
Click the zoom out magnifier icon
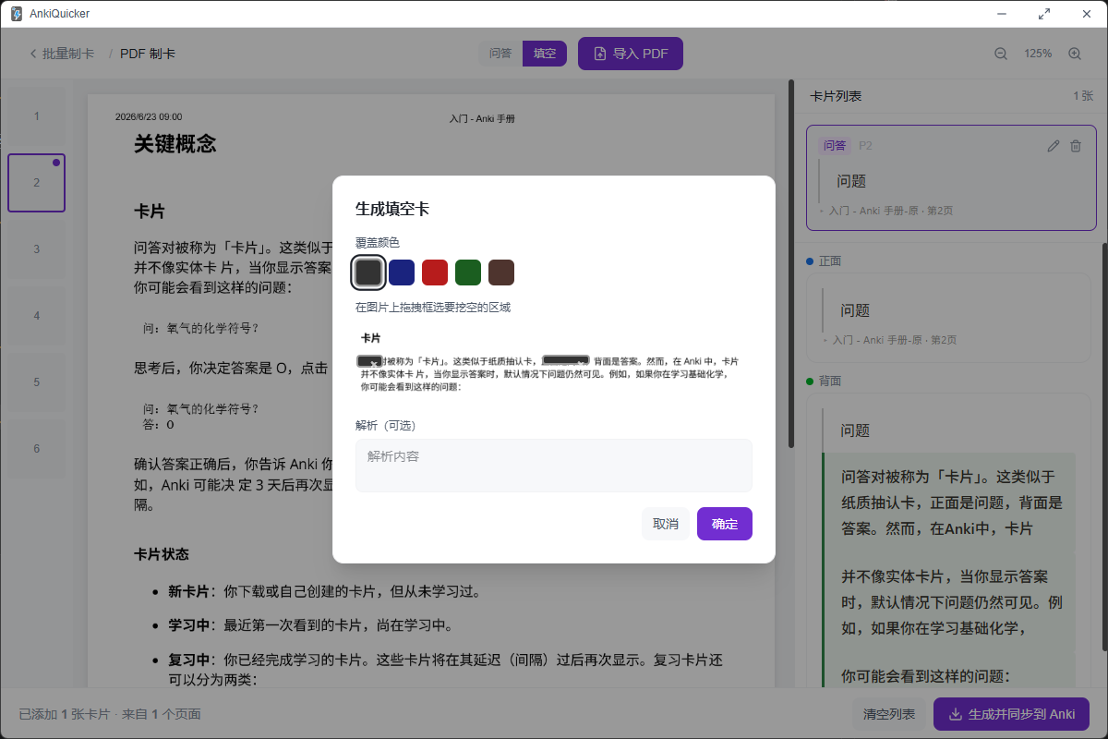coord(1001,54)
